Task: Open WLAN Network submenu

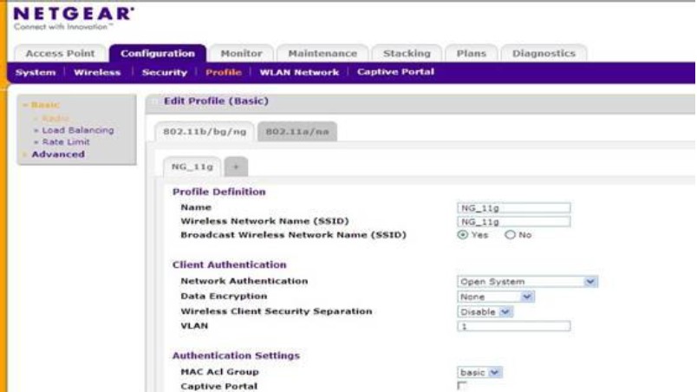Action: click(299, 72)
